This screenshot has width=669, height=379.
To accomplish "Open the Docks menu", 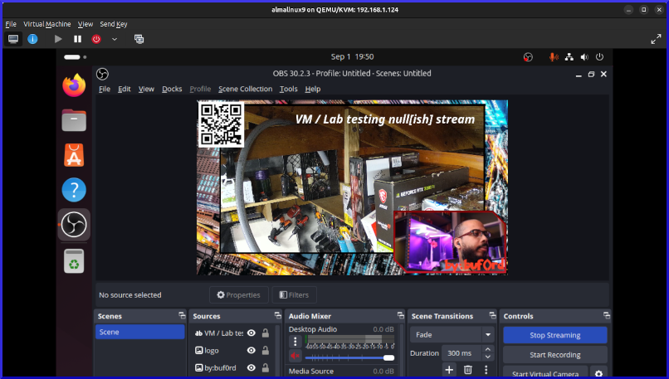I will pos(172,89).
